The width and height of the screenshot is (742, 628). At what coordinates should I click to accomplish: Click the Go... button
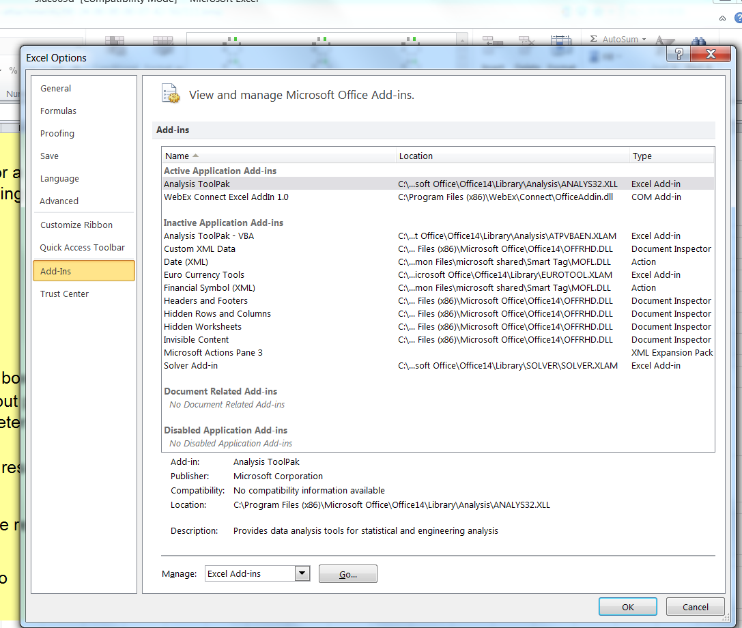348,574
